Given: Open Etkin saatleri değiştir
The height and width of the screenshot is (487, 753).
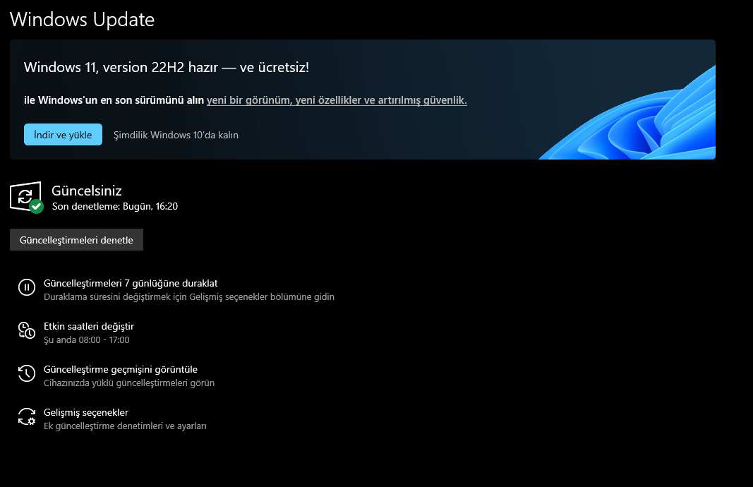Looking at the screenshot, I should tap(89, 326).
